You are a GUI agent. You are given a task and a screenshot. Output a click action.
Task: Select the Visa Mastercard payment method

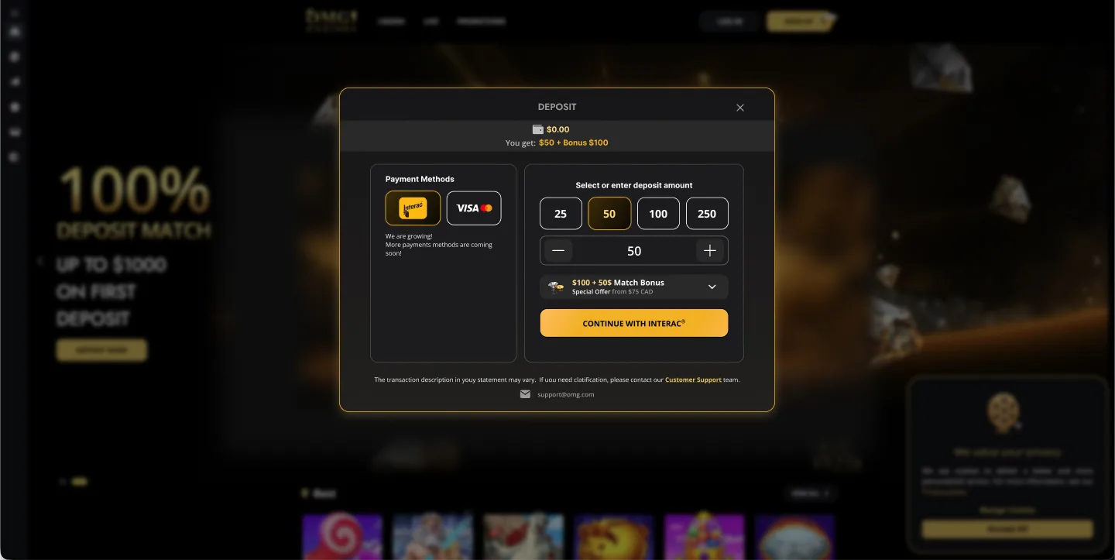[x=474, y=208]
